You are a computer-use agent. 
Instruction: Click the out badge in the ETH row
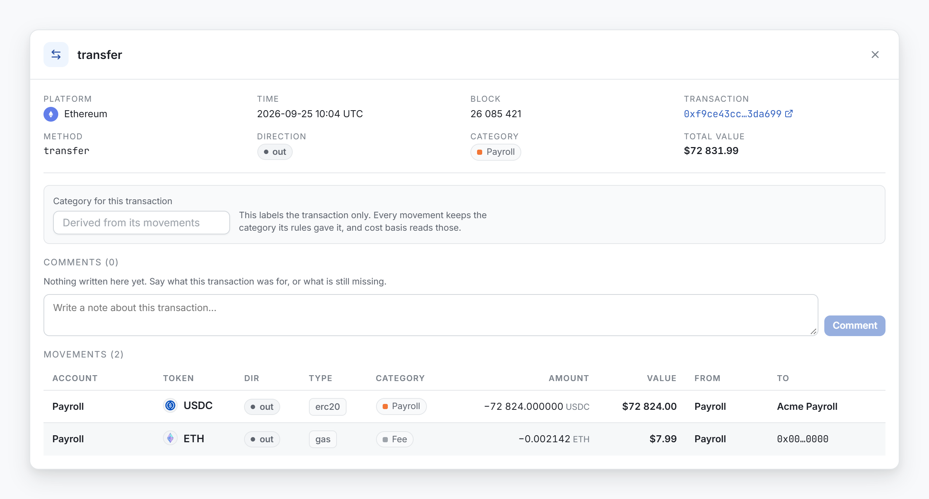pyautogui.click(x=262, y=439)
